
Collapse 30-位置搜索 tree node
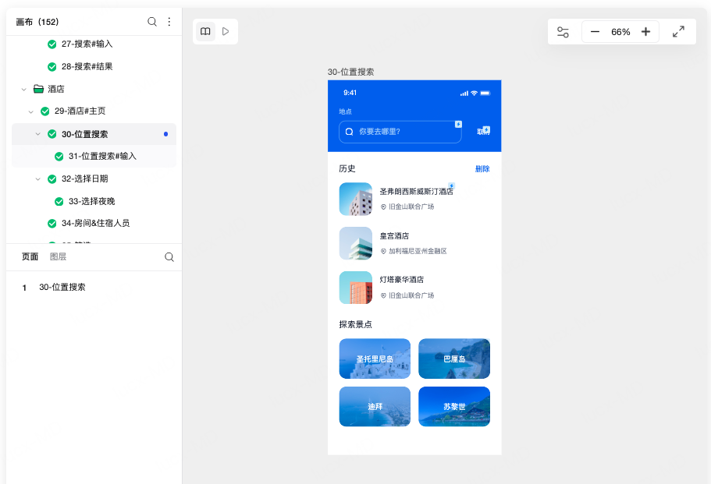click(x=38, y=134)
